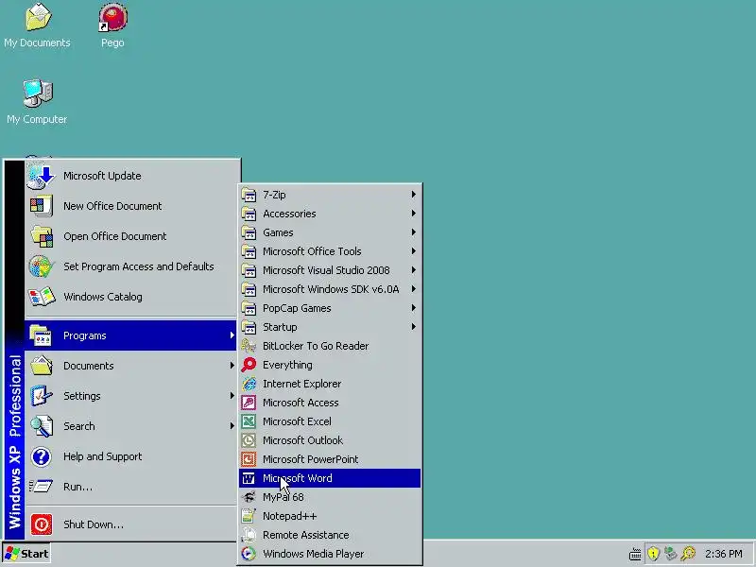
Task: Click the magnifier Everything tray icon
Action: (688, 554)
